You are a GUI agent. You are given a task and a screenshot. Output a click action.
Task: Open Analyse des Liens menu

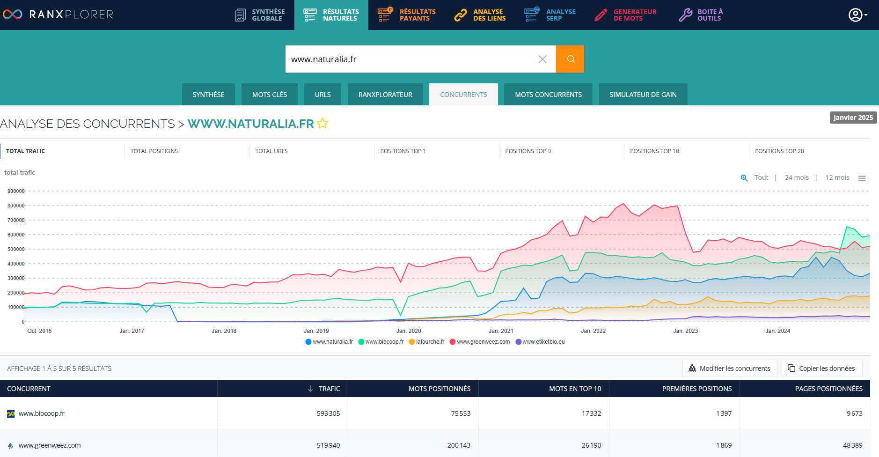[x=480, y=15]
